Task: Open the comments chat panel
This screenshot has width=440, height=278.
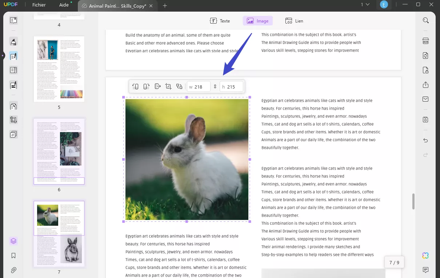Action: pyautogui.click(x=426, y=270)
